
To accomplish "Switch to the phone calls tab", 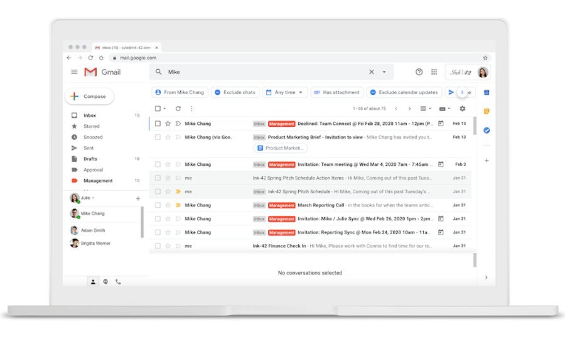I will click(118, 282).
